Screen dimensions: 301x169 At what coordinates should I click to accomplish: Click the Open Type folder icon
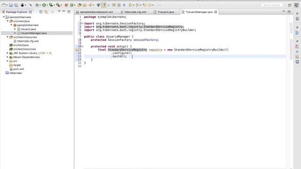tap(79, 5)
